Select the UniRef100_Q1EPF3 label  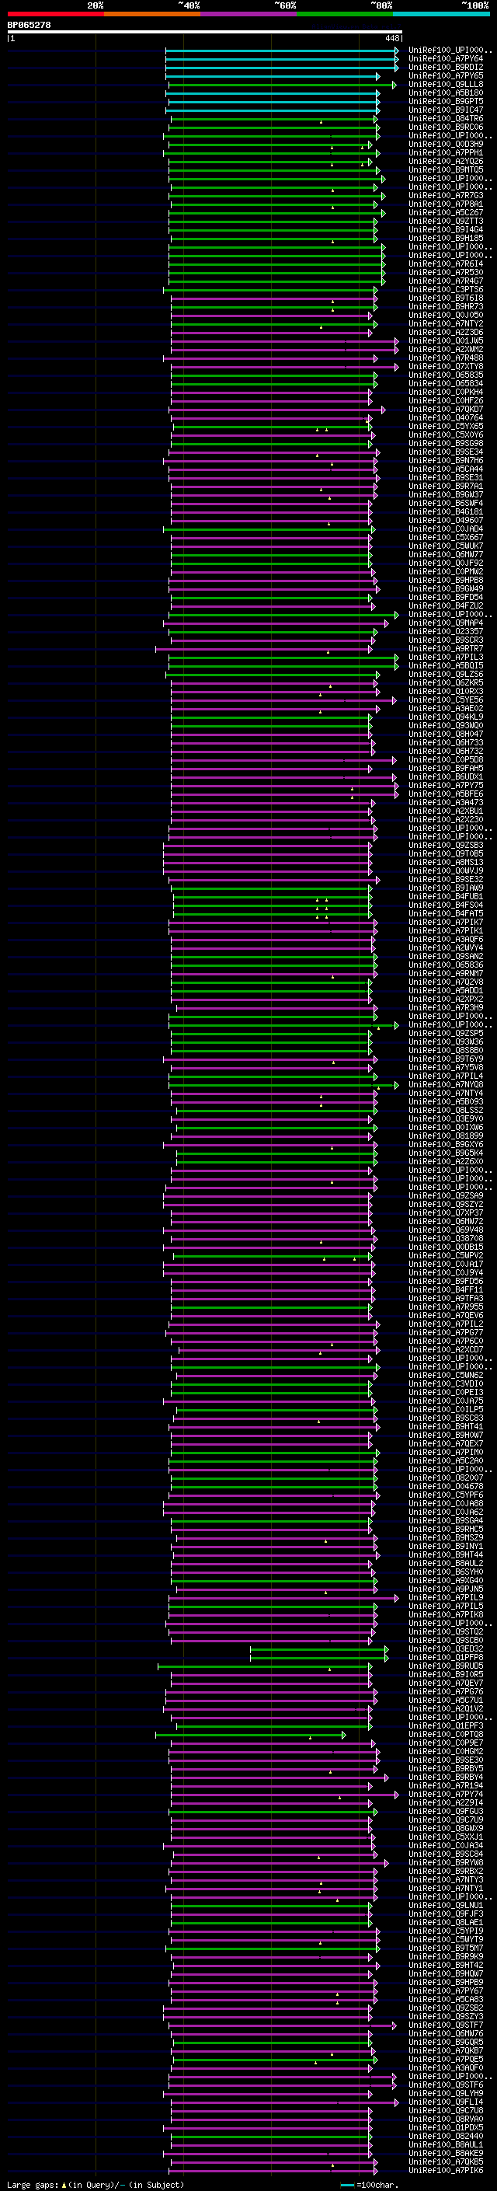[446, 1725]
